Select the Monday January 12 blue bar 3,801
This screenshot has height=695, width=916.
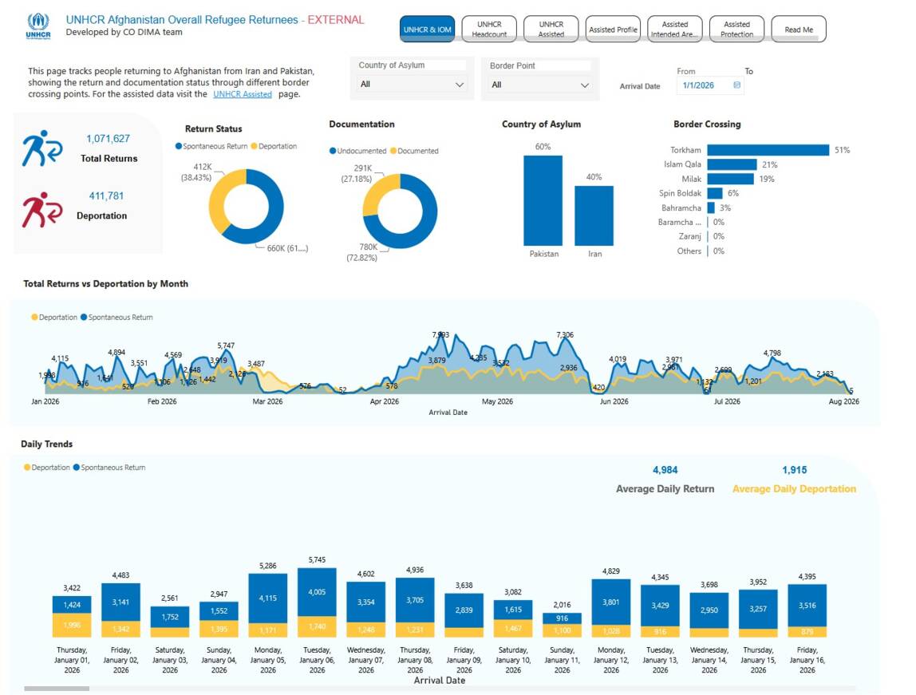click(x=611, y=602)
